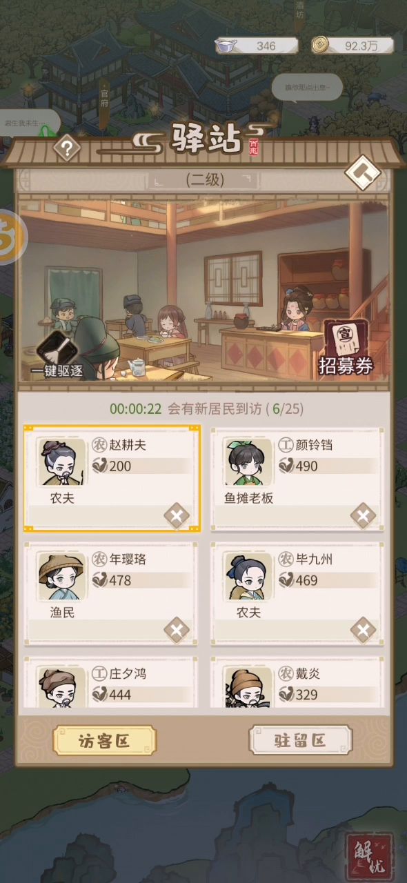This screenshot has height=883, width=407.
Task: Select the 颜铃铛 fish stall owner card
Action: (297, 479)
